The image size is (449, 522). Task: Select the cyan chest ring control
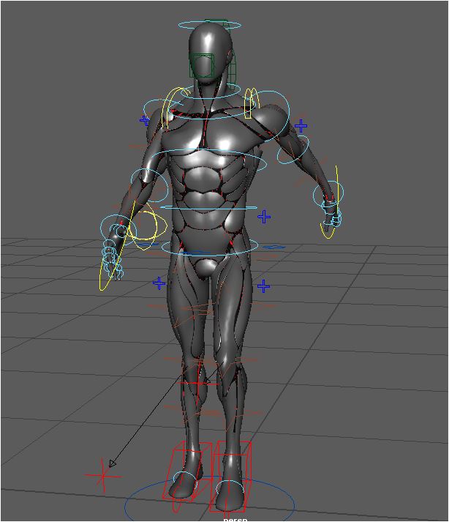pyautogui.click(x=210, y=160)
